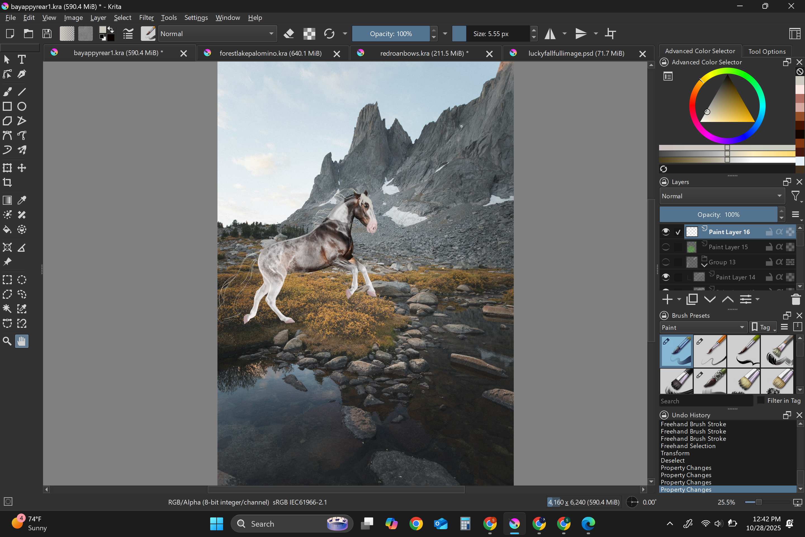This screenshot has width=805, height=537.
Task: Open the brush blending mode dropdown
Action: tap(217, 34)
